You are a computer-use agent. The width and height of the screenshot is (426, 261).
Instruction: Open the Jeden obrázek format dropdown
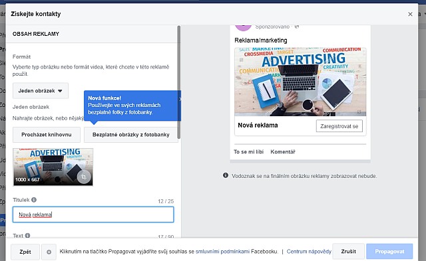pyautogui.click(x=41, y=91)
